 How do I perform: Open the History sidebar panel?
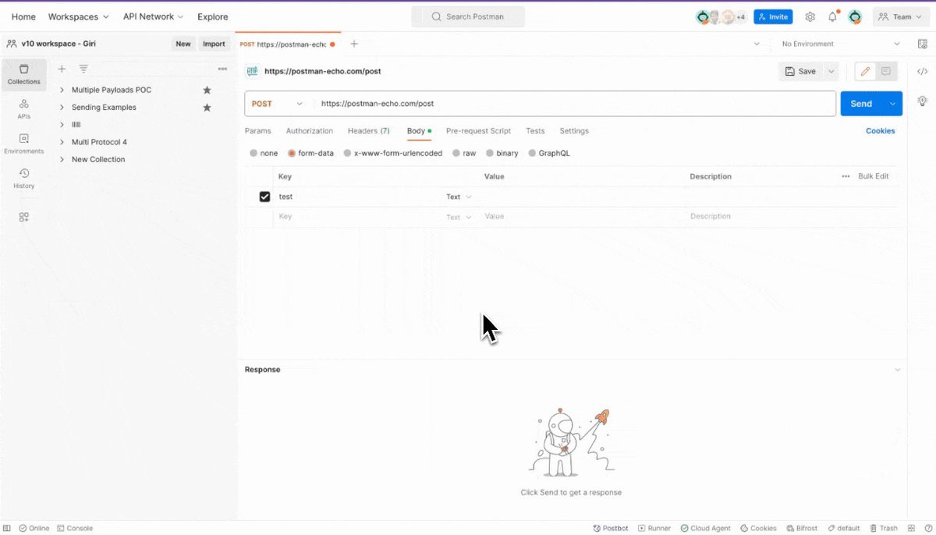[x=23, y=179]
